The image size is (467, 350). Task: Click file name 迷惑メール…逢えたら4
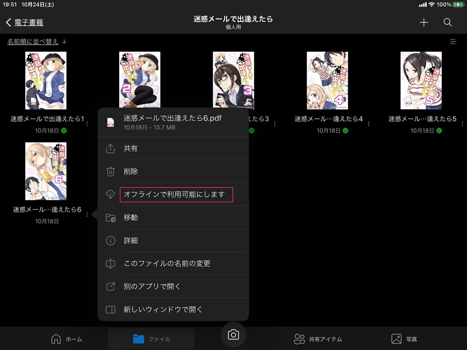329,119
